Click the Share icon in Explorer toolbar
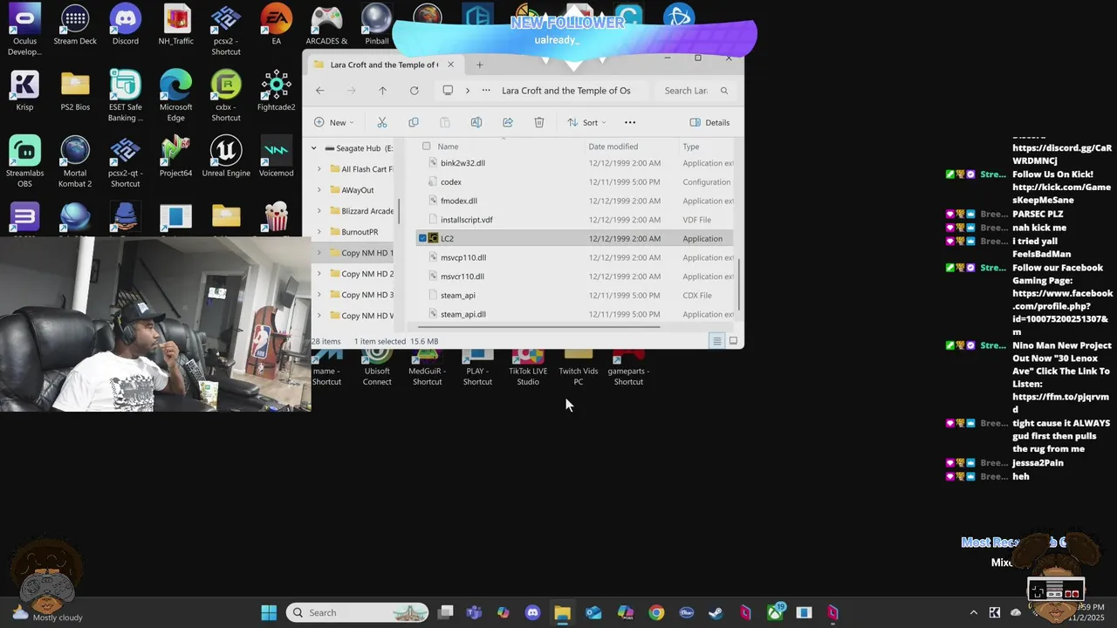1117x628 pixels. pos(508,122)
